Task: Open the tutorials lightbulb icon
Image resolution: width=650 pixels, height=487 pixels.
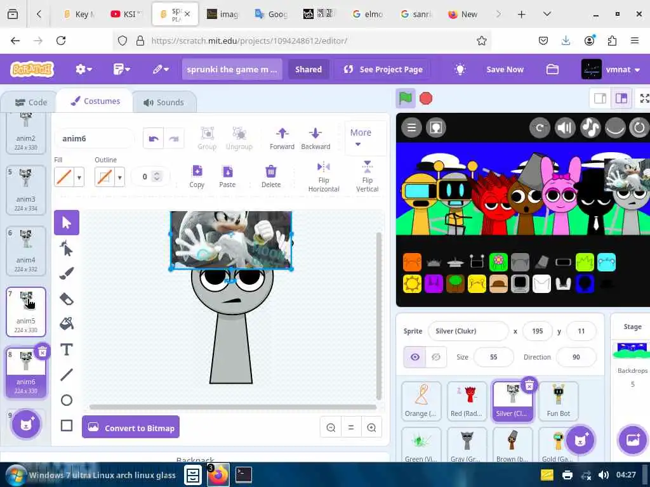Action: click(460, 69)
